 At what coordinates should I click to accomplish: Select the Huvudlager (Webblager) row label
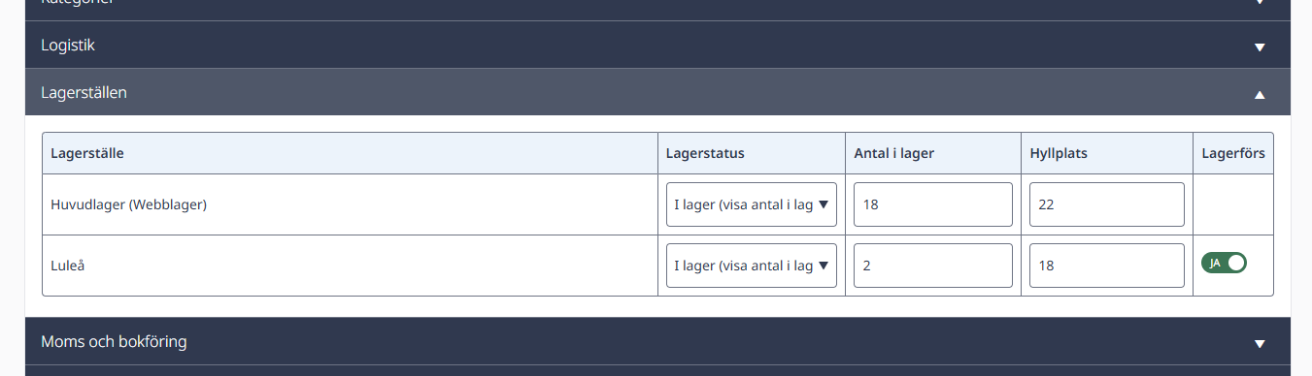coord(129,204)
